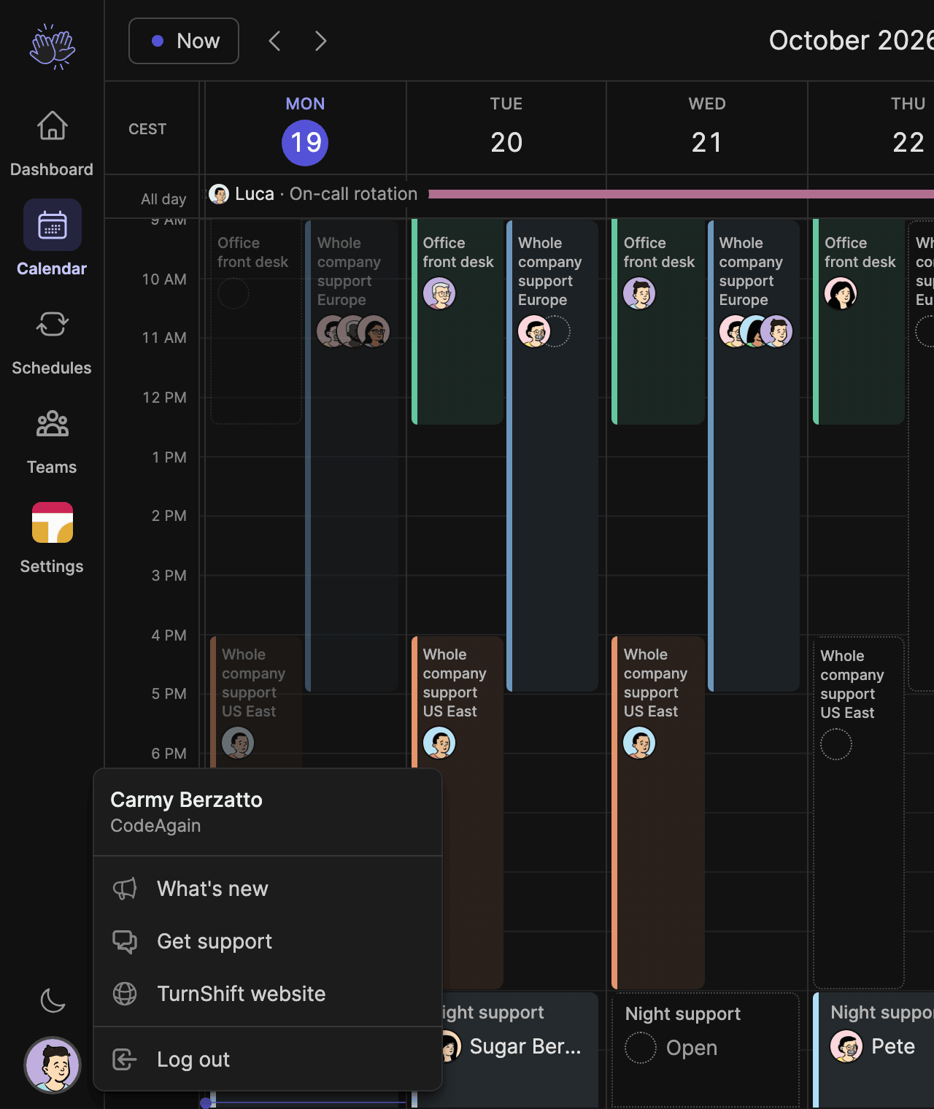Open Monday's Office front desk shift
The image size is (934, 1109).
tap(256, 322)
